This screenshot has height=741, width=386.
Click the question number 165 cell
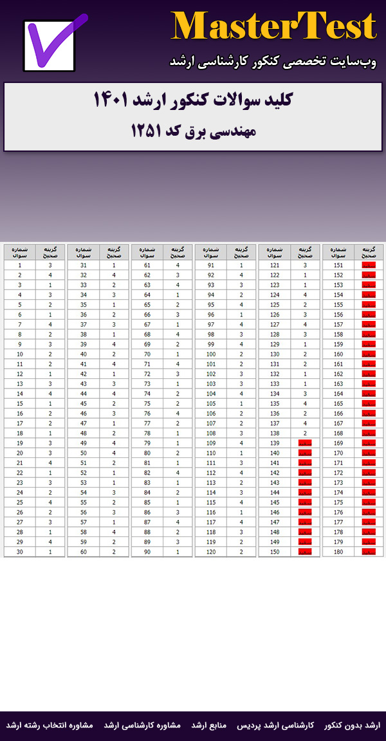338,403
